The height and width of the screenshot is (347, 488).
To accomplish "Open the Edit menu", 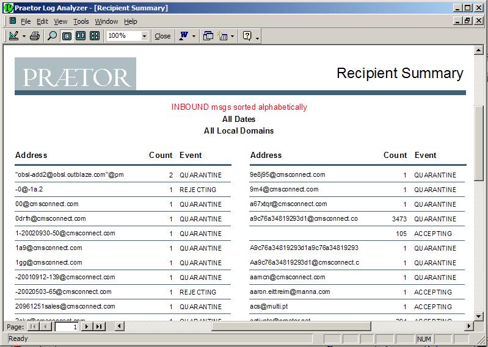I will click(x=42, y=21).
